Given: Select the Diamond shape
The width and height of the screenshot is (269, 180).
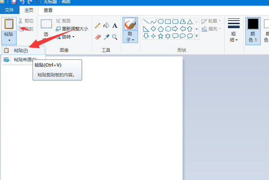Looking at the screenshot, I should coord(153,29).
